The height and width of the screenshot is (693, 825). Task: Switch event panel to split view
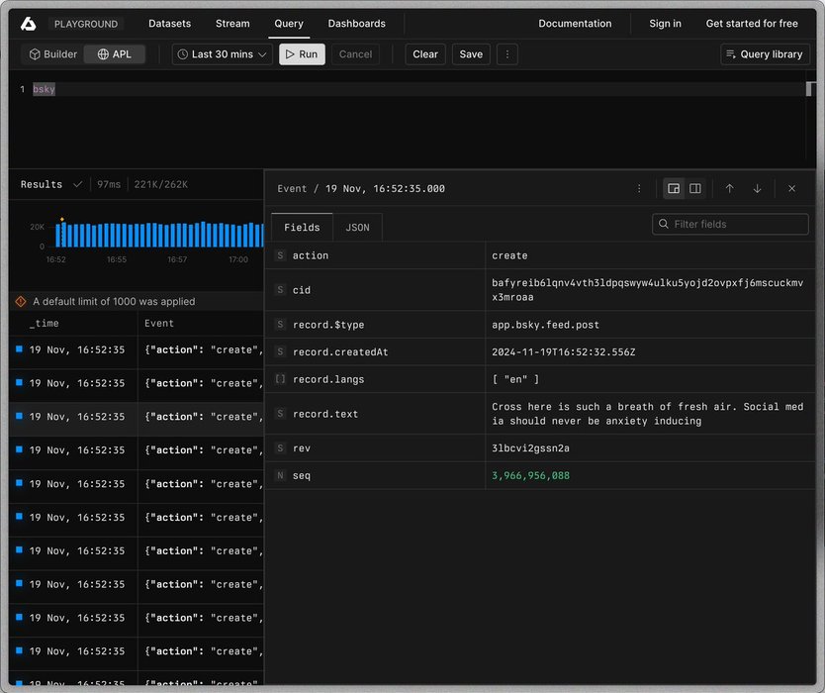click(x=695, y=188)
